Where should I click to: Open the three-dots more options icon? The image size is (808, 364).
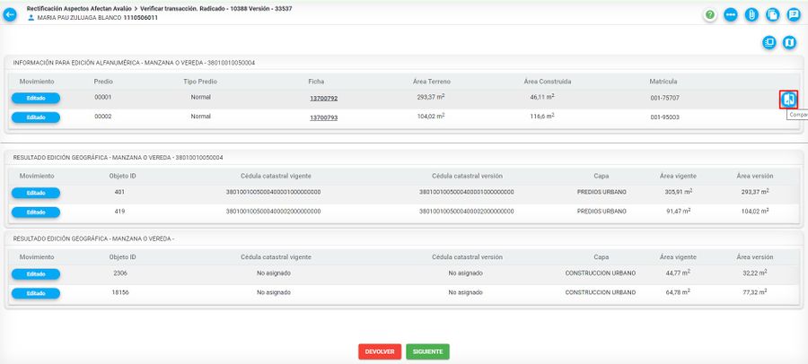point(731,14)
